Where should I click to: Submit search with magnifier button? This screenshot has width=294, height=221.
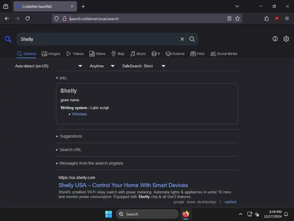click(192, 39)
